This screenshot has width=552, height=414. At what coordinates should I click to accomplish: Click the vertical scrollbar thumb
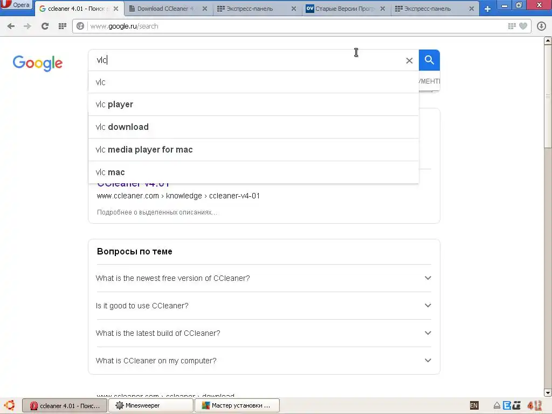click(x=548, y=96)
